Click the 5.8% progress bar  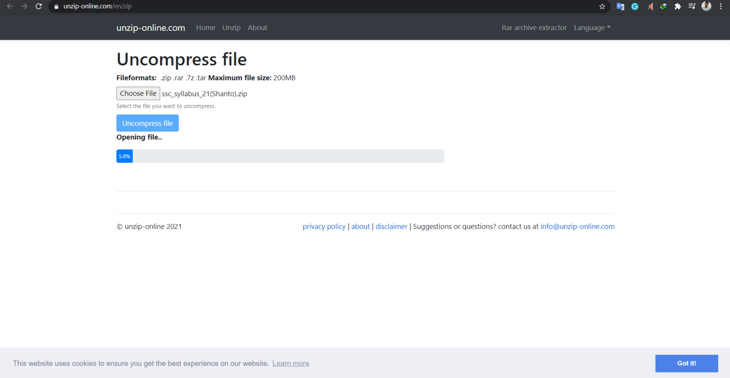(x=280, y=156)
